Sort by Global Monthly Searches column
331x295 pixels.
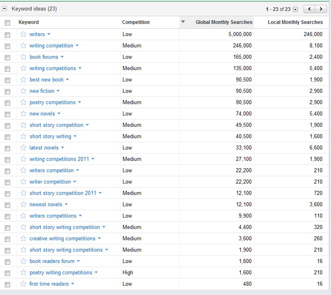click(224, 22)
